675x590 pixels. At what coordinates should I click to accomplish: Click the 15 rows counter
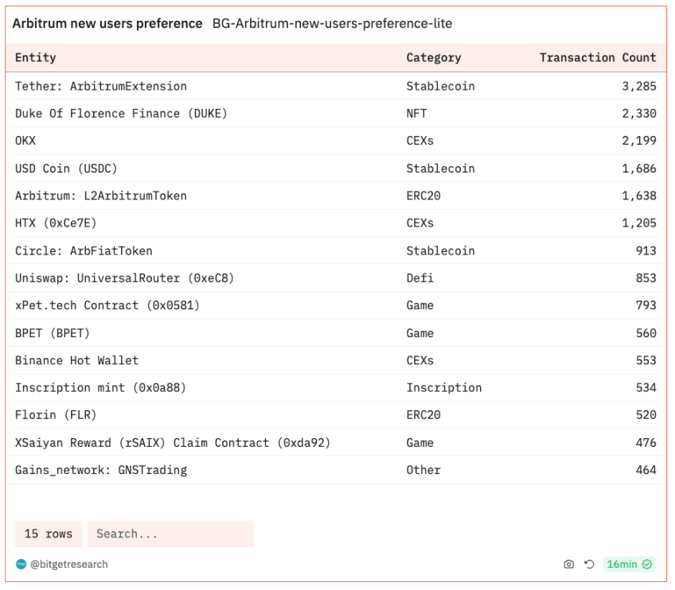coord(48,534)
